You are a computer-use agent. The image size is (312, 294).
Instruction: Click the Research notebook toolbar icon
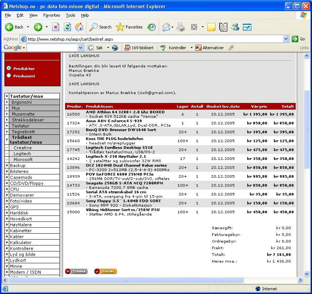[223, 27]
